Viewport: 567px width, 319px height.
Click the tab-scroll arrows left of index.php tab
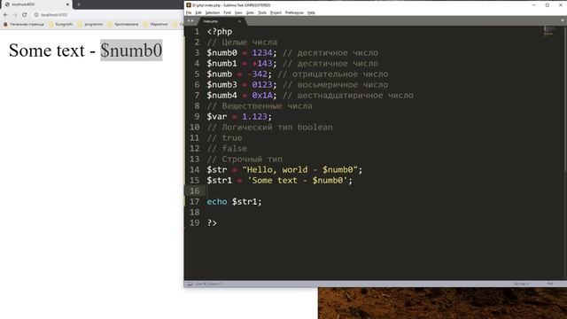tap(190, 21)
